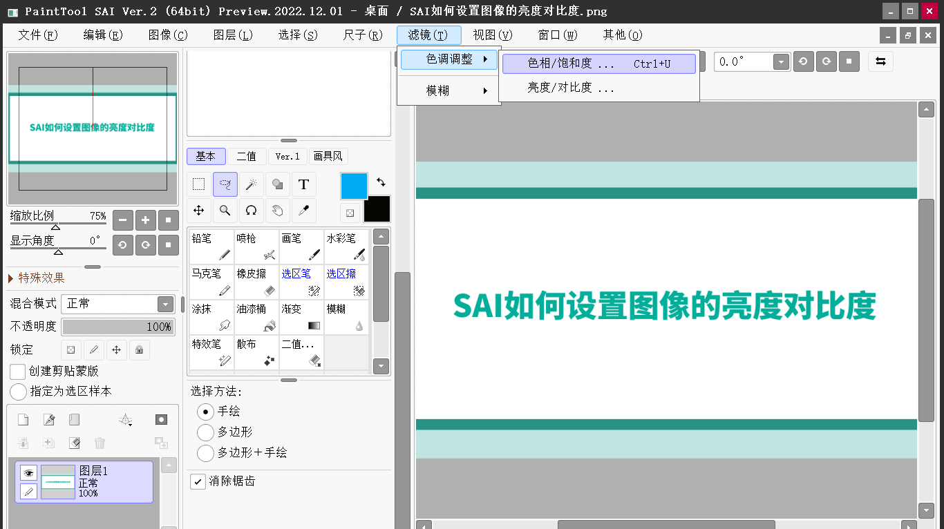Choose 色相/饱和度 menu entry
This screenshot has width=944, height=529.
(x=599, y=64)
